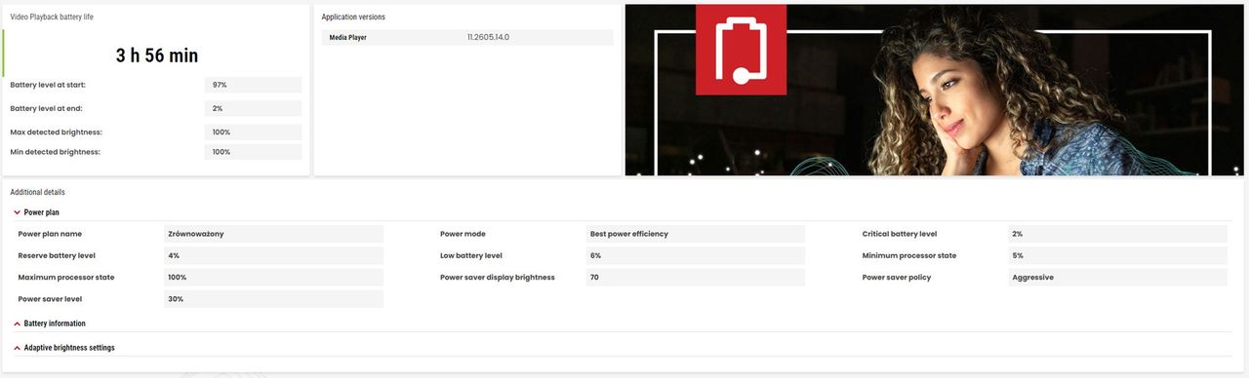Click the 'Maximum processor state' label
Screen dimensions: 1249x378
(x=66, y=278)
